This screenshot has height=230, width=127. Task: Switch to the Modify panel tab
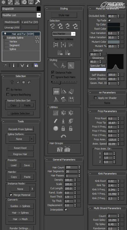[10, 2]
